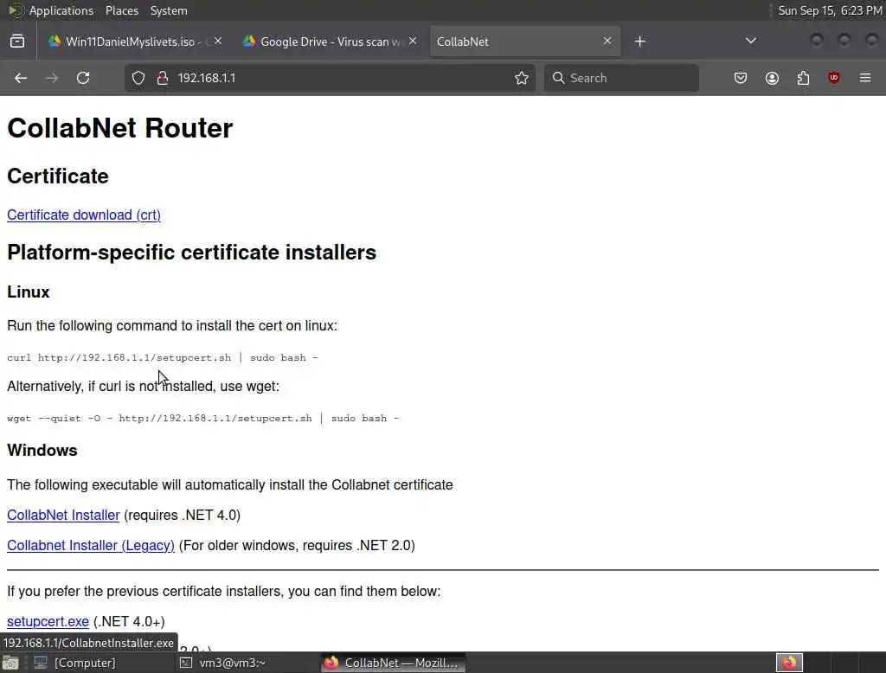Click the Firefox workspace thumbnail in the bottom panel
The height and width of the screenshot is (673, 886).
[x=789, y=663]
